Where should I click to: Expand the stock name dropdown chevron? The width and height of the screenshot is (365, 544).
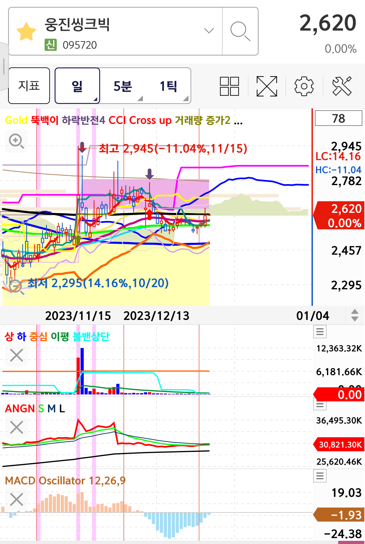click(x=209, y=31)
